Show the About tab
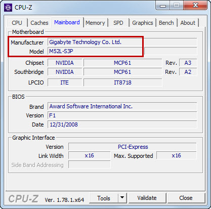The height and width of the screenshot is (209, 211). tap(188, 23)
